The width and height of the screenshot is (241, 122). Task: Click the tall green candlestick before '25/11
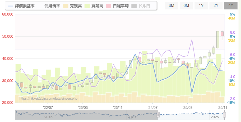218,40
